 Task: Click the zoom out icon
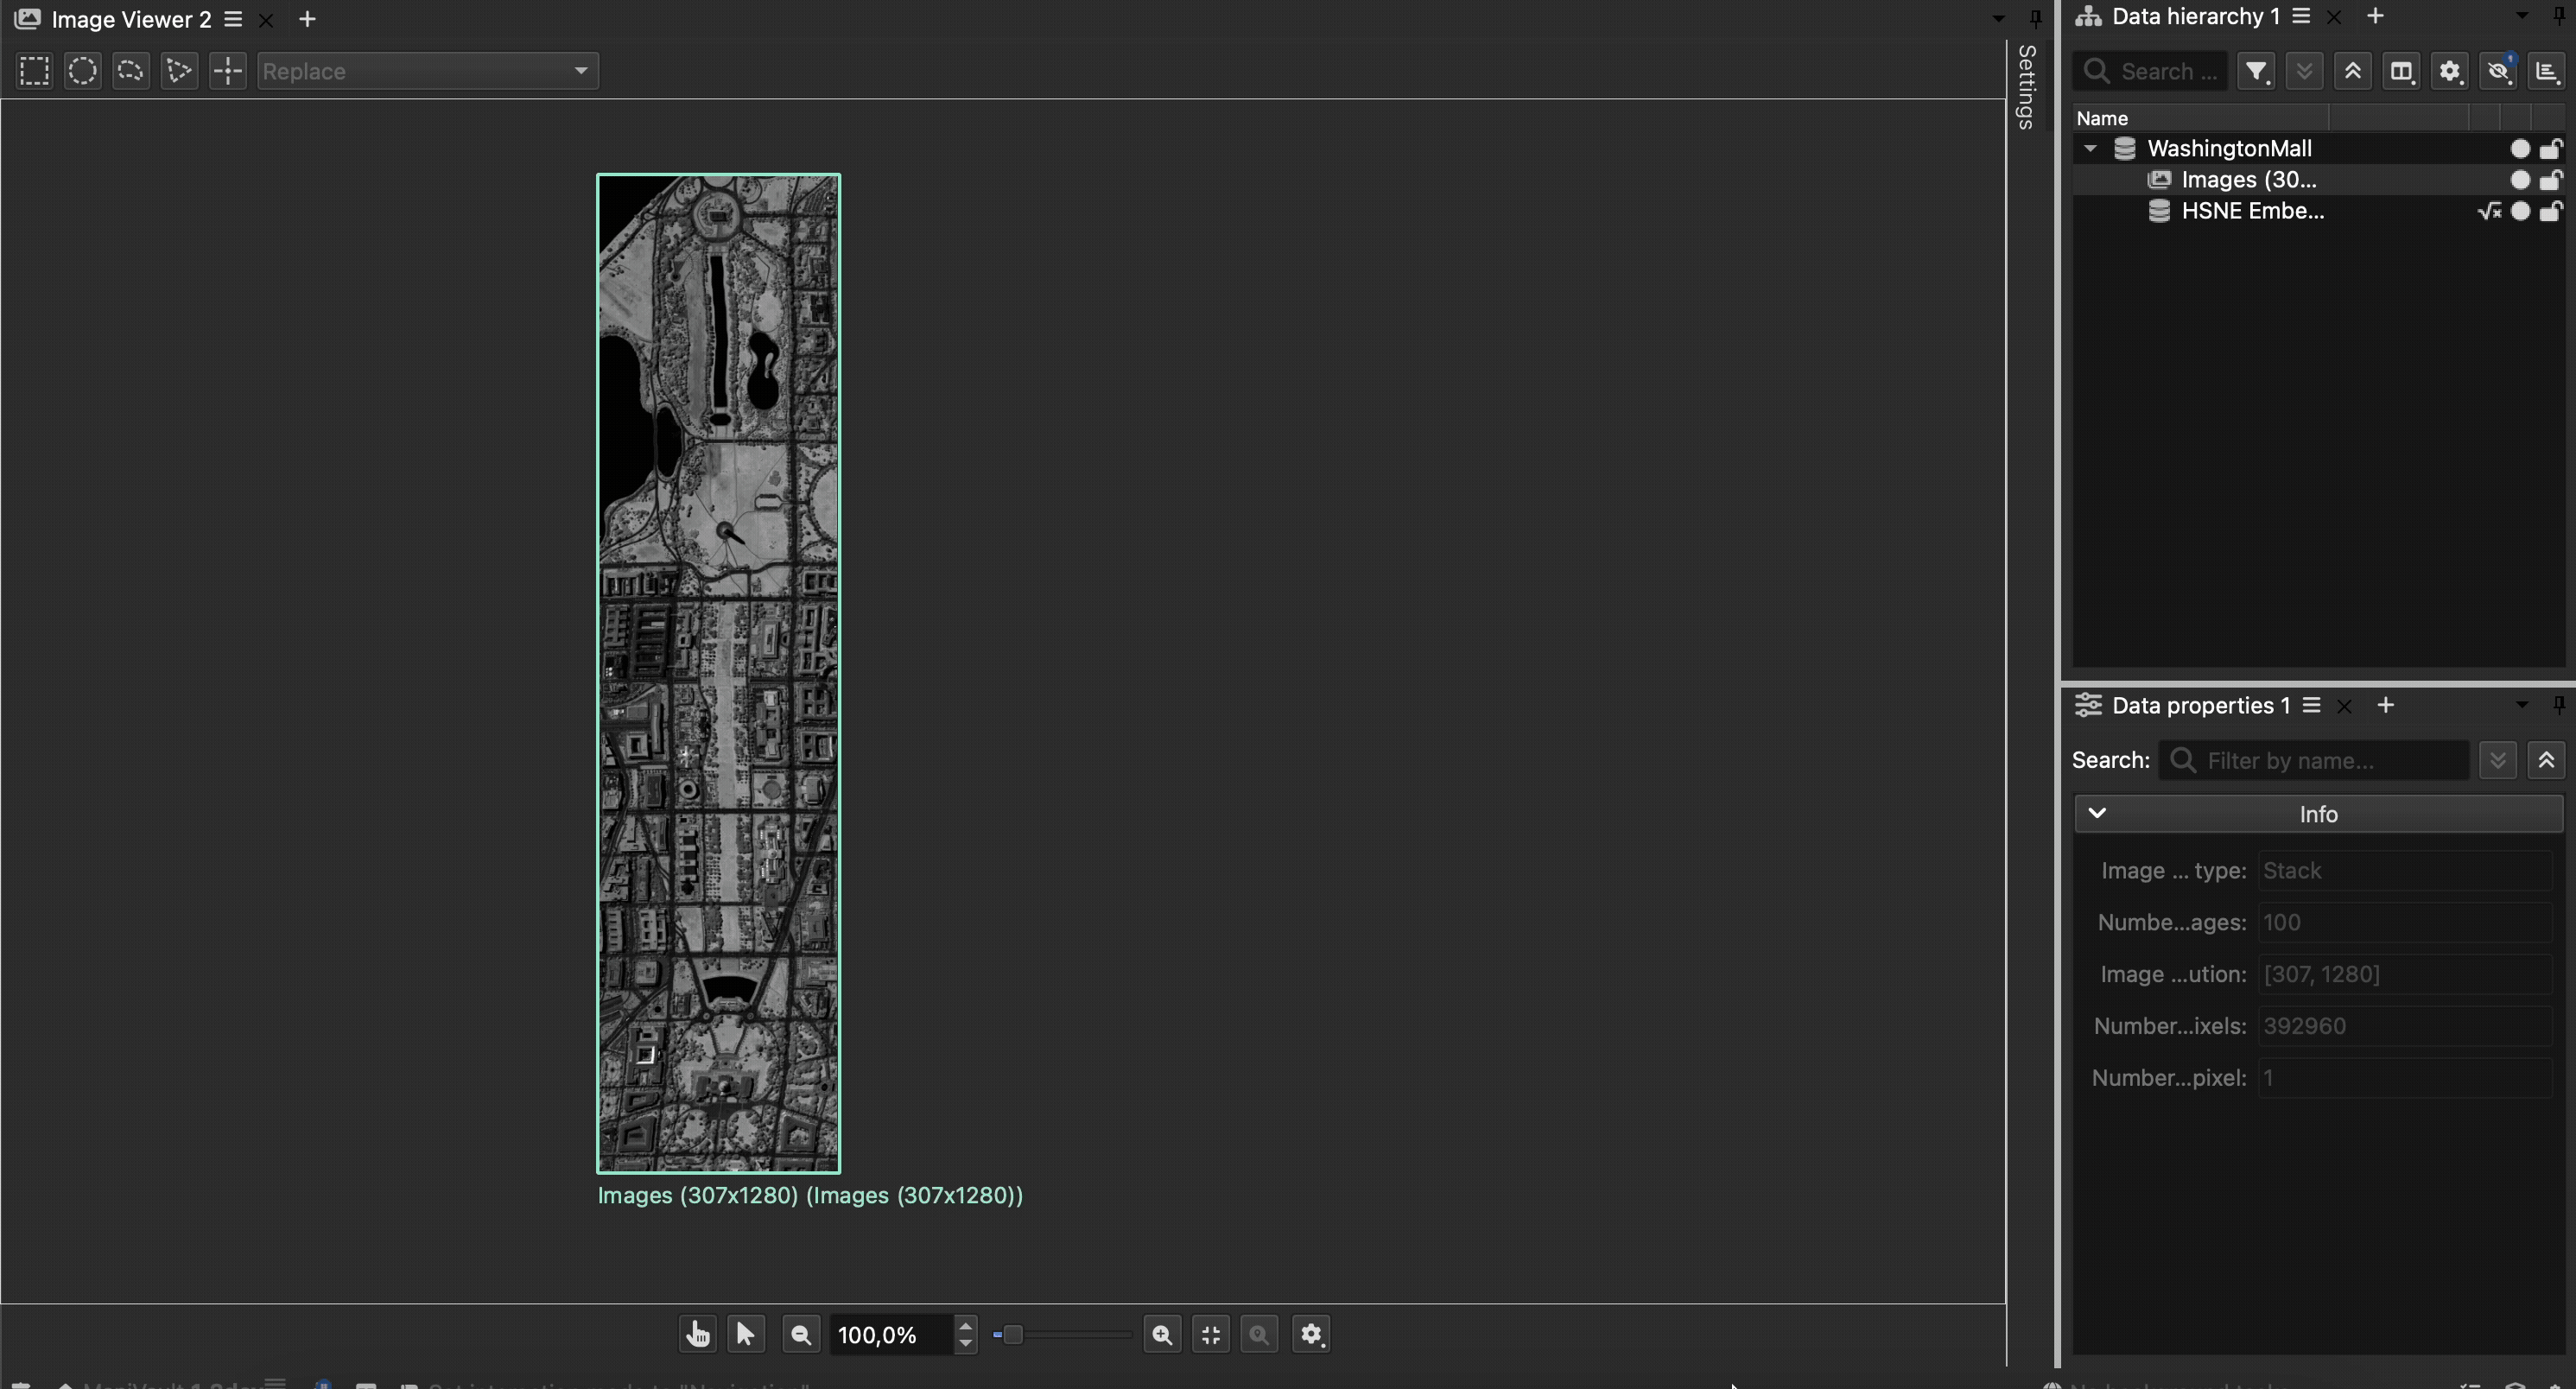pyautogui.click(x=800, y=1334)
